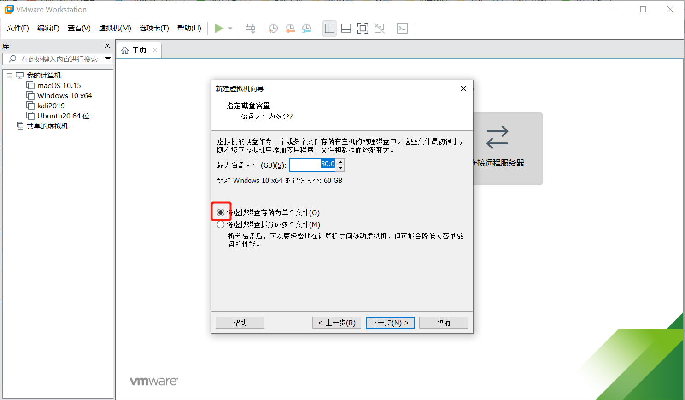Switch to the 主页 tab
This screenshot has width=685, height=400.
tap(139, 50)
